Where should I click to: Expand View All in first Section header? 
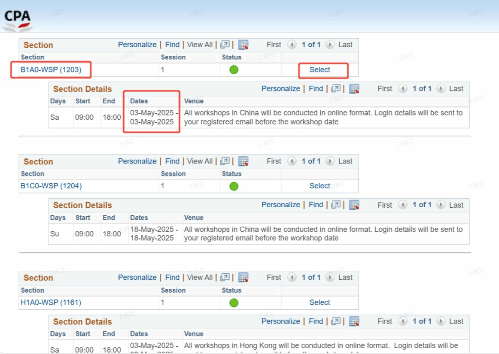point(200,45)
